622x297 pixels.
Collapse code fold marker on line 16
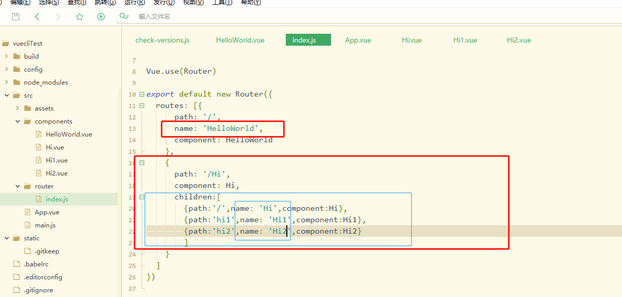142,163
